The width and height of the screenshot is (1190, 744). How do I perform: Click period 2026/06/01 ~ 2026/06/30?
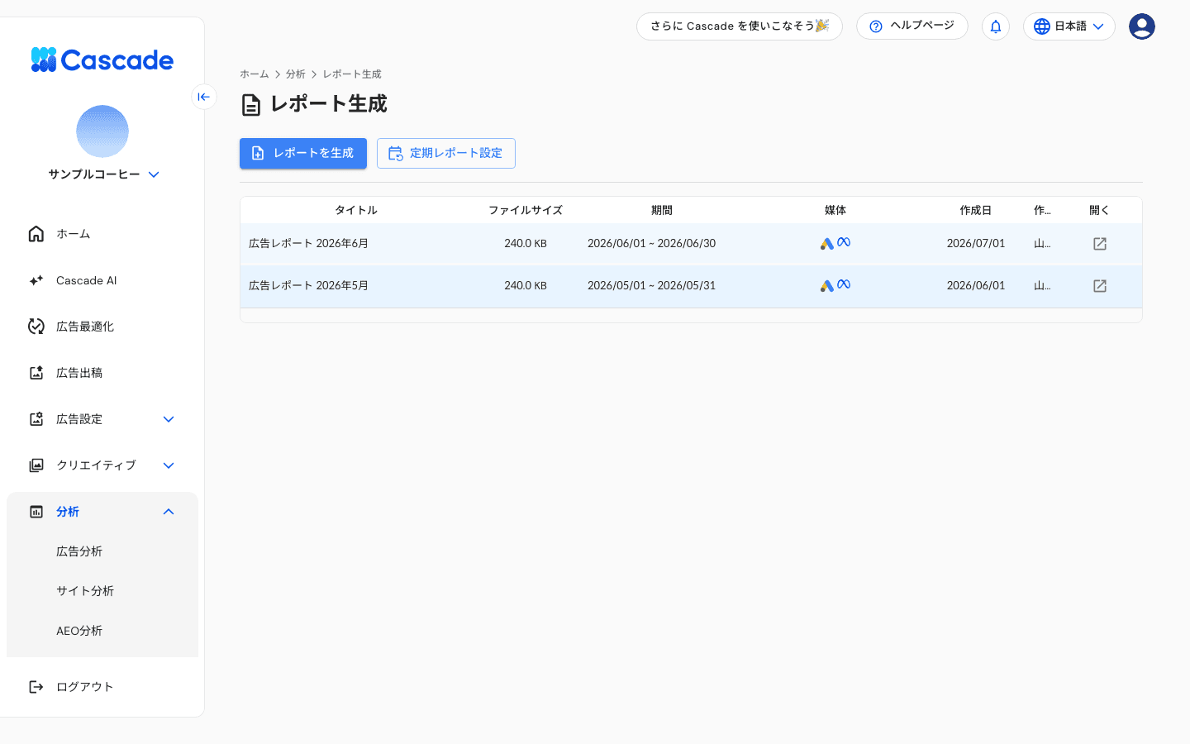point(652,244)
